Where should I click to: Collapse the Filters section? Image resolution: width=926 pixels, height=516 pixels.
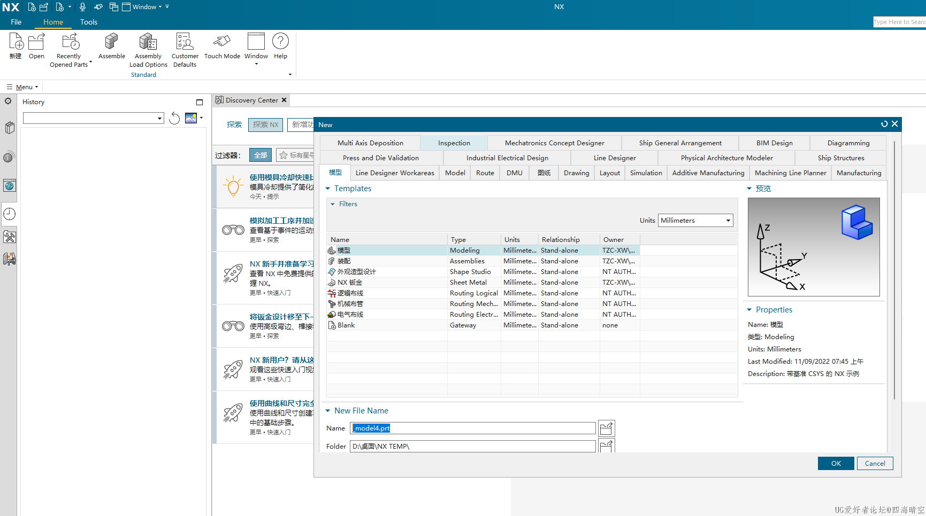(333, 204)
